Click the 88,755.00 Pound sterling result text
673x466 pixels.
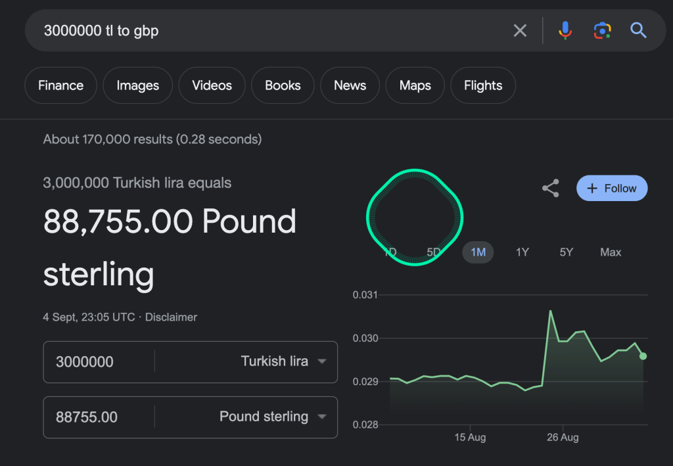[x=170, y=248]
